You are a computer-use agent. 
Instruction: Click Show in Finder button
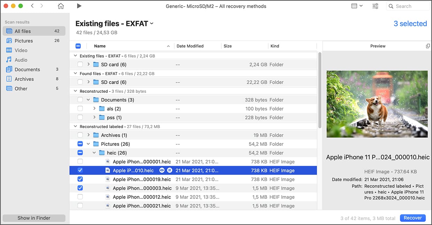point(34,218)
